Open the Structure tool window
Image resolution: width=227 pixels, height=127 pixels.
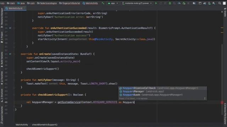(x=2, y=96)
